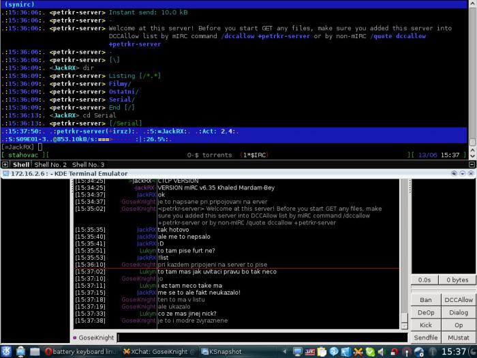477x358 pixels.
Task: Click the red padlock tray icon
Action: tap(395, 352)
